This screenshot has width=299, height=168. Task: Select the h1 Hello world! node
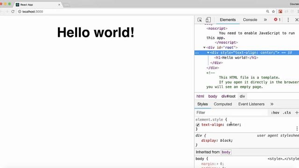coord(236,57)
